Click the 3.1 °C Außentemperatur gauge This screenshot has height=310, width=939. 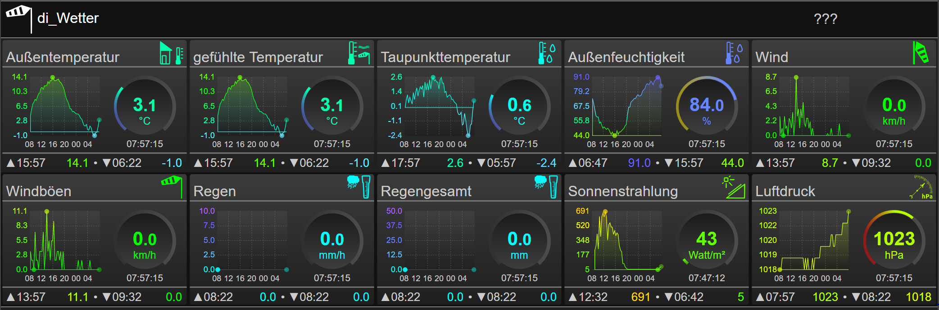tap(145, 106)
